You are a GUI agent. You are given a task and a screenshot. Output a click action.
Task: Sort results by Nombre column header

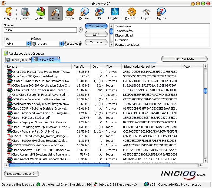[x=38, y=67]
